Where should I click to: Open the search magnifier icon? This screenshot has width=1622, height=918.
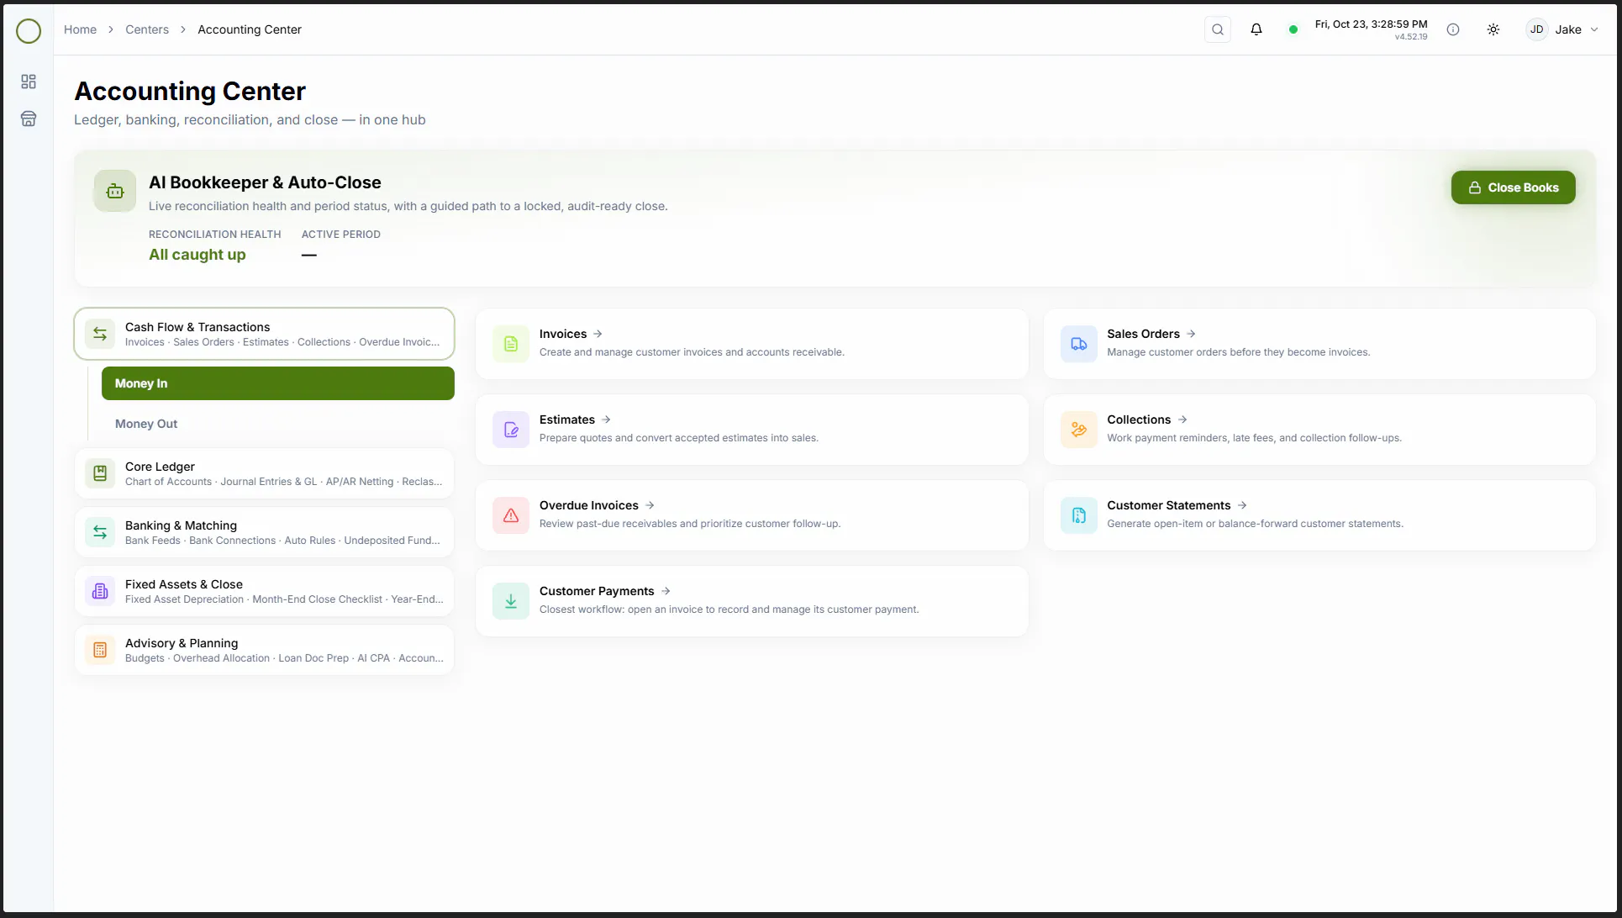(x=1218, y=29)
